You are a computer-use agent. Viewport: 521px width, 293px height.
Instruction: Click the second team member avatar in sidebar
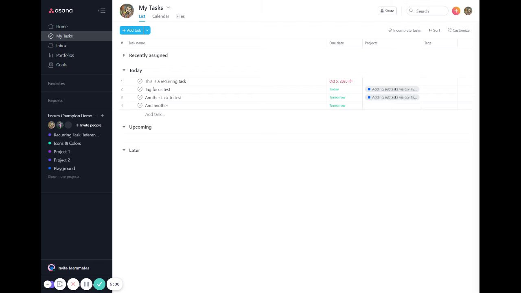coord(60,125)
